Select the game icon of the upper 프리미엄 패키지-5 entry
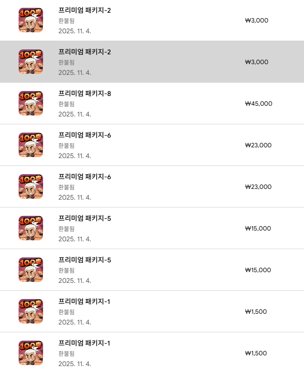This screenshot has height=371, width=304. pyautogui.click(x=31, y=228)
